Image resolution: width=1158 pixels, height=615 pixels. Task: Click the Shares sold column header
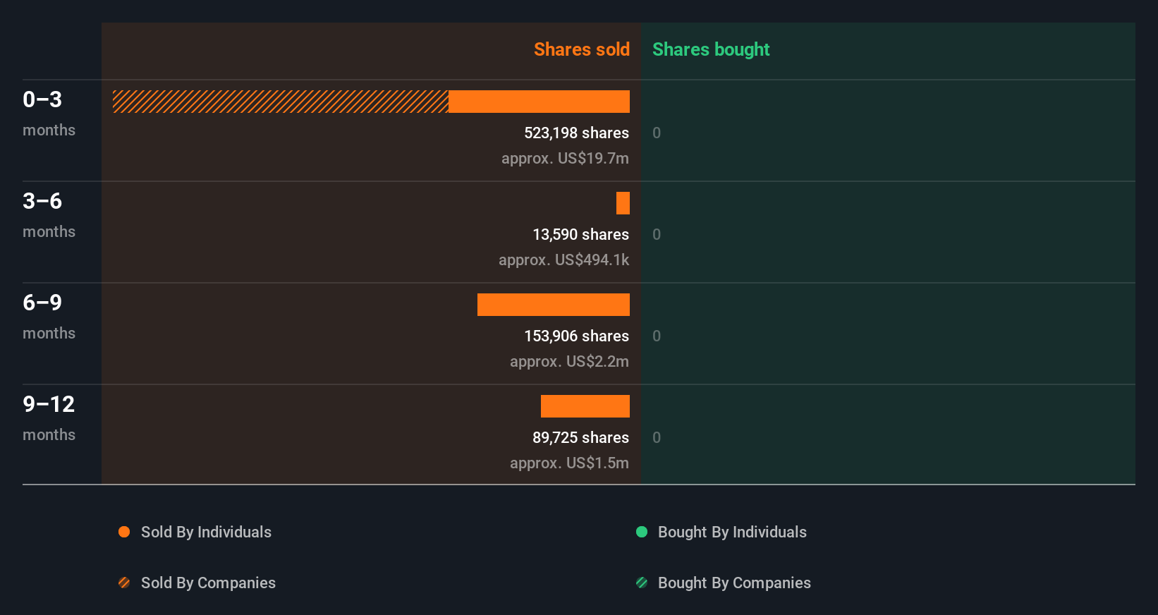point(582,49)
